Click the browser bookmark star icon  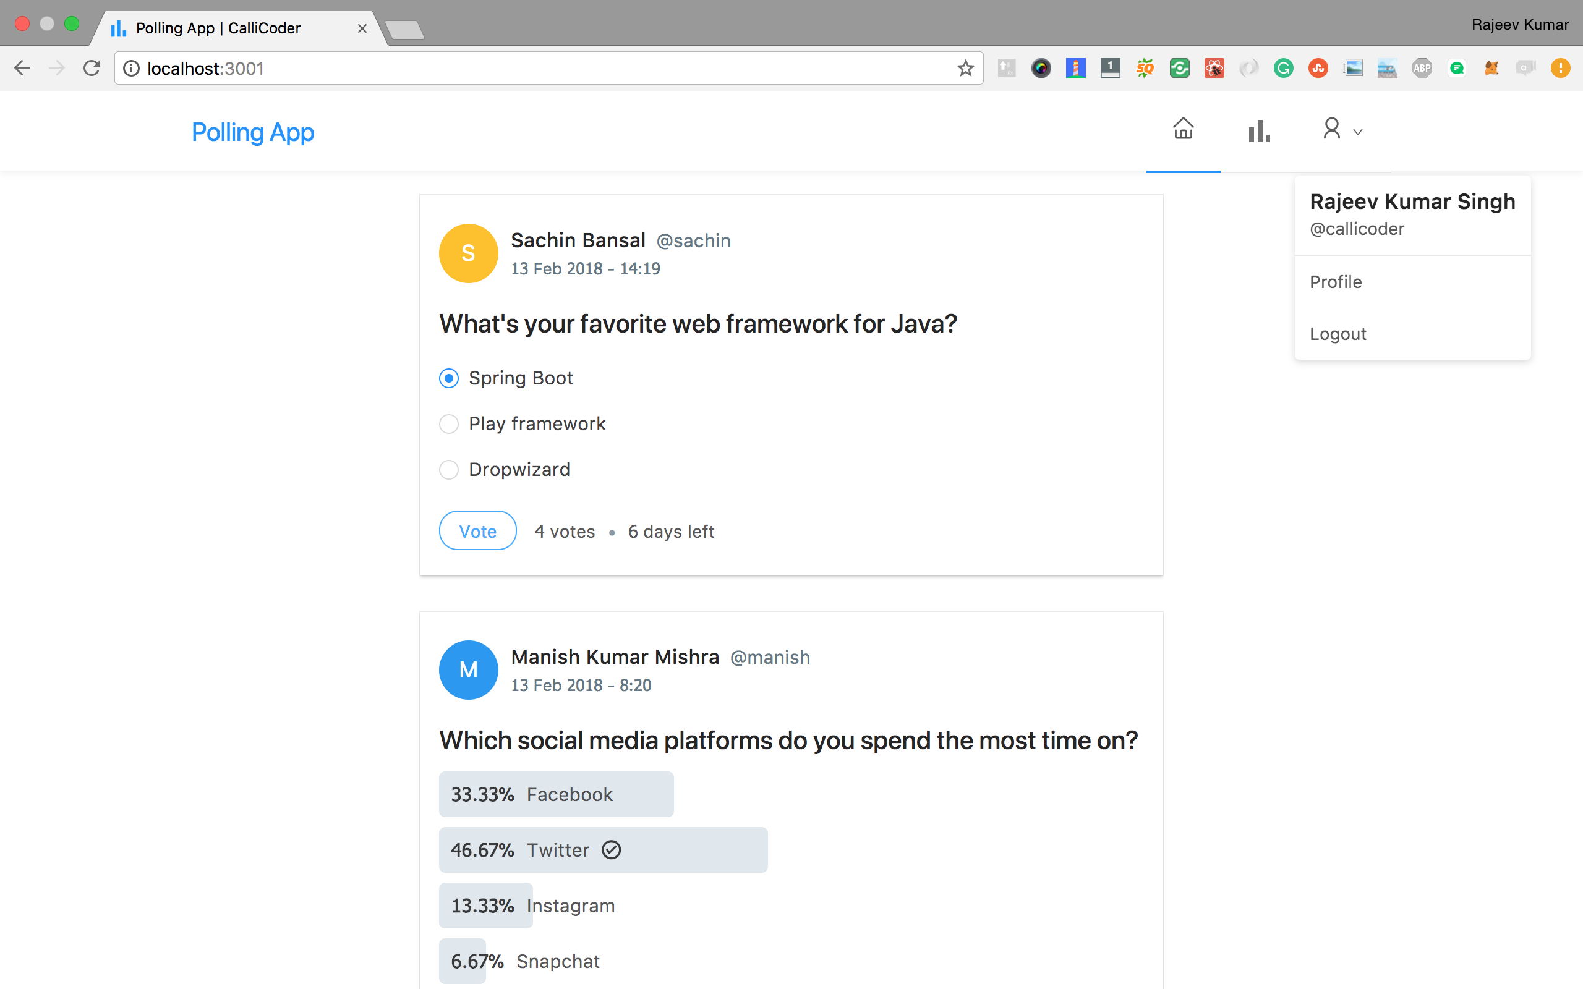(966, 69)
